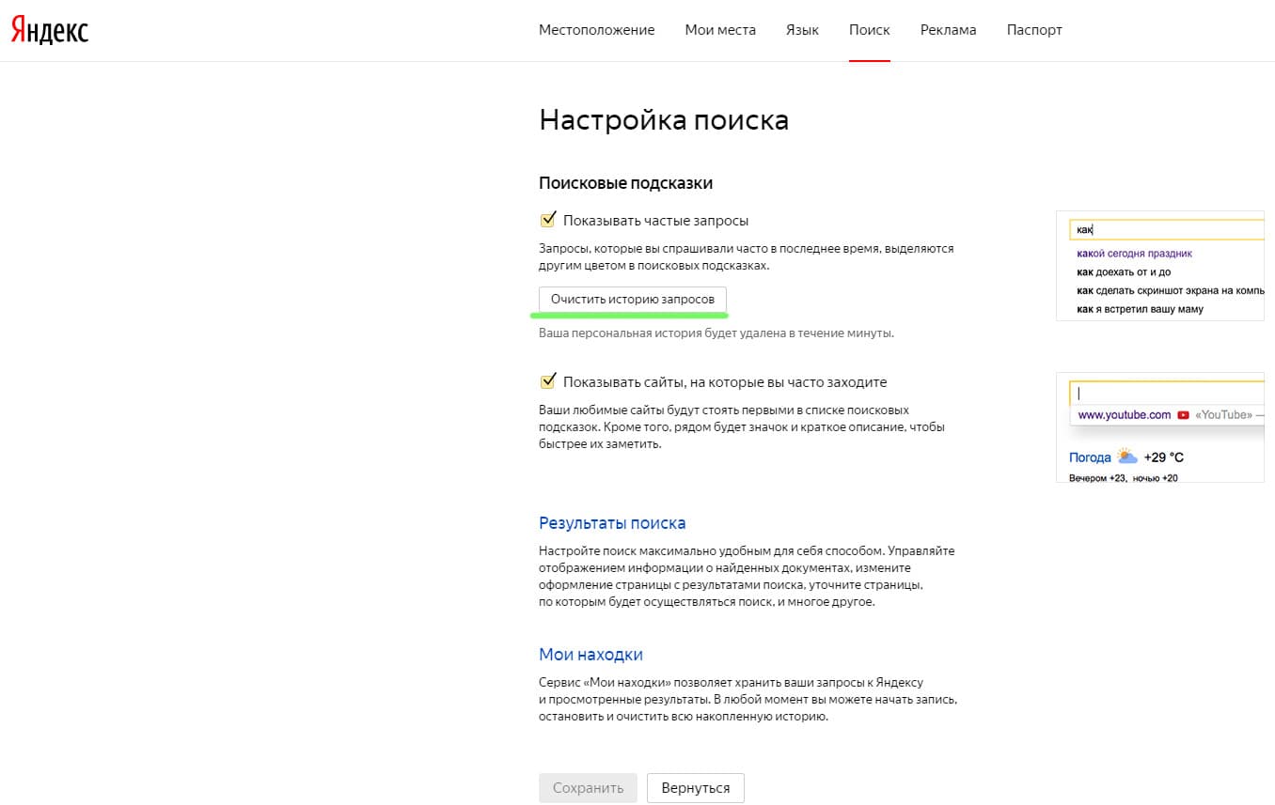
Task: Open the Результаты поиска link
Action: coord(612,523)
